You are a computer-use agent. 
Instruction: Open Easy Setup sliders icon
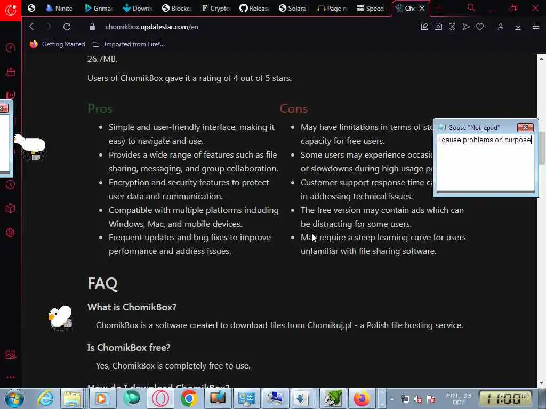tap(536, 27)
